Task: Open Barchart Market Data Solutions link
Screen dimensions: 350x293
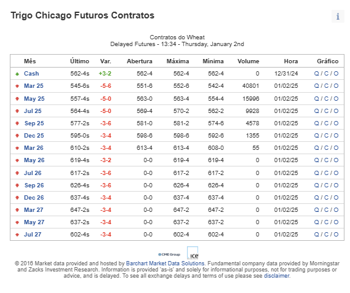Action: pyautogui.click(x=165, y=264)
